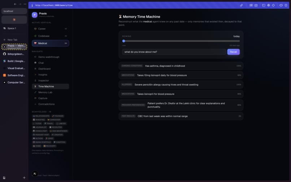Viewport: 291px width, 182px height.
Task: Open the pinned tab with orange icon
Action: tap(14, 19)
